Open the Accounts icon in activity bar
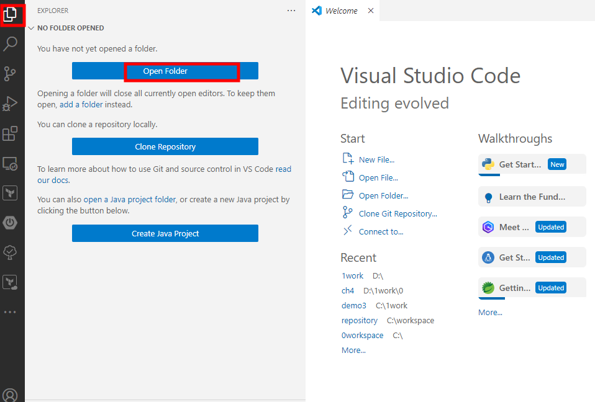The height and width of the screenshot is (402, 595). [11, 395]
